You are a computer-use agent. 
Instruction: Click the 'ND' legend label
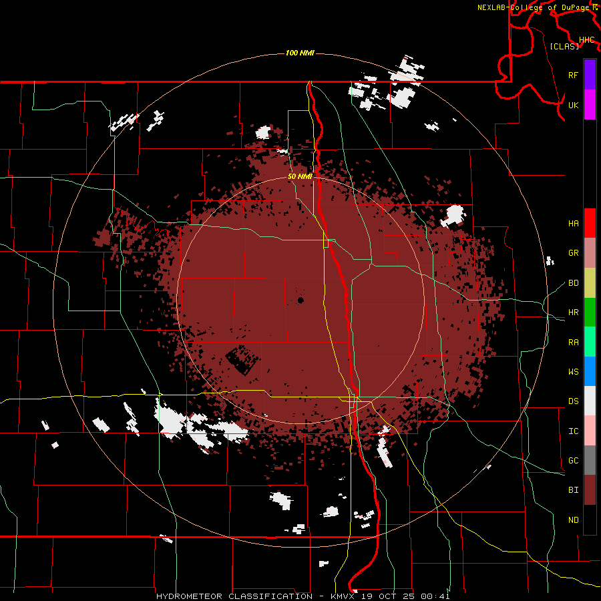click(x=573, y=520)
